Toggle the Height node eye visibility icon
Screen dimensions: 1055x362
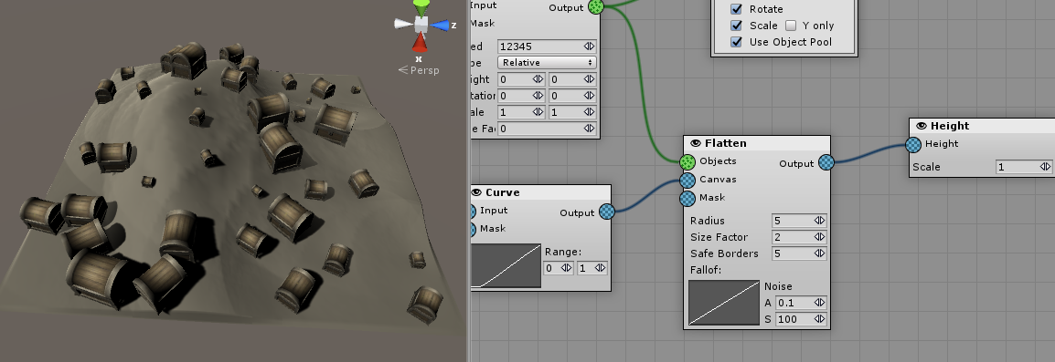point(922,126)
